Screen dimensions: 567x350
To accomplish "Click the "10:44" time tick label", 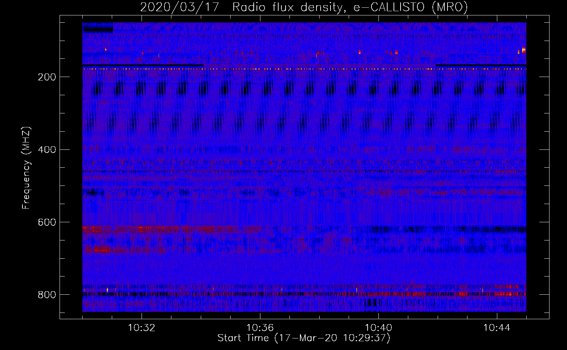I will click(497, 328).
